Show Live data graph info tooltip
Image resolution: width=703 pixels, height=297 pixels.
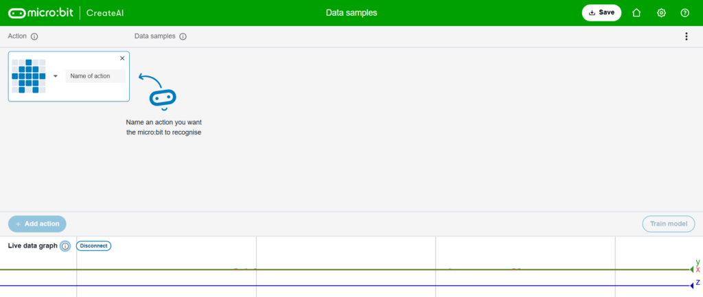click(x=65, y=246)
